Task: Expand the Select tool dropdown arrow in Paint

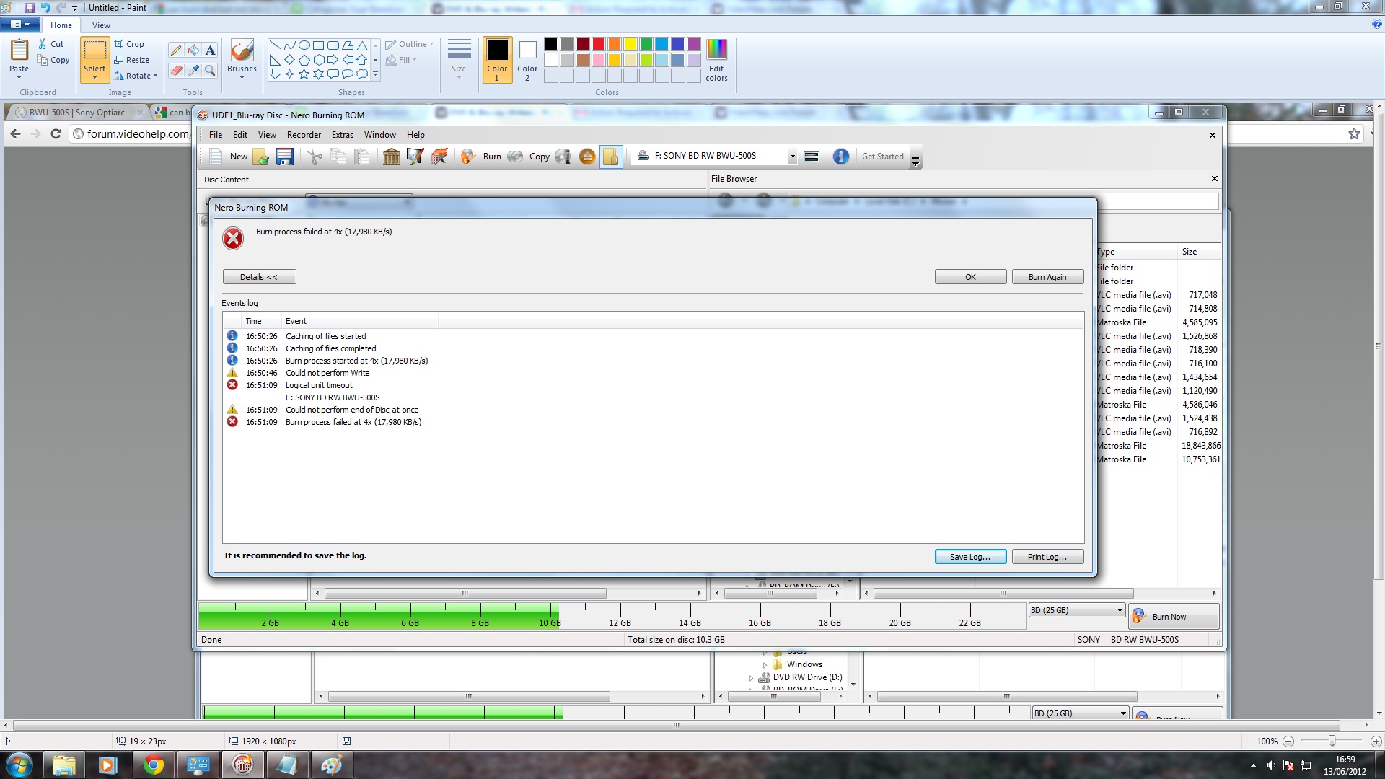Action: (94, 77)
